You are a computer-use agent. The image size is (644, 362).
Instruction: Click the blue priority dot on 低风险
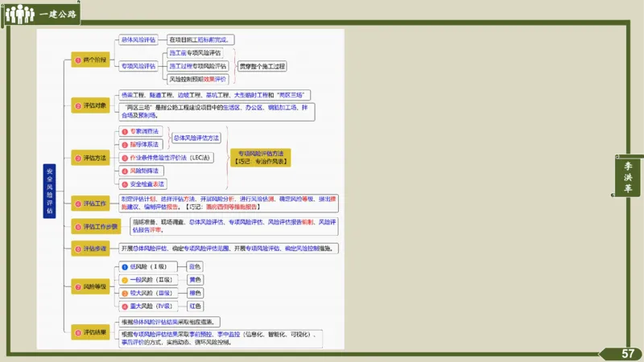tap(125, 267)
